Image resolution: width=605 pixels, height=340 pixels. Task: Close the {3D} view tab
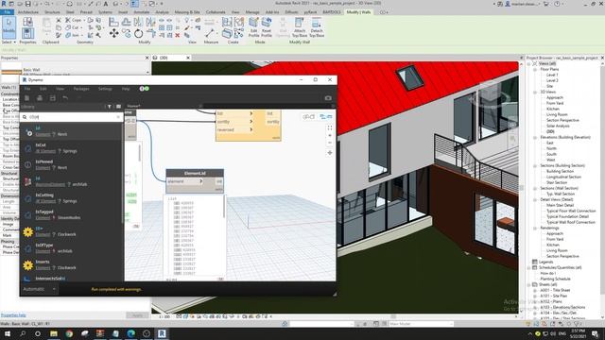pyautogui.click(x=188, y=58)
